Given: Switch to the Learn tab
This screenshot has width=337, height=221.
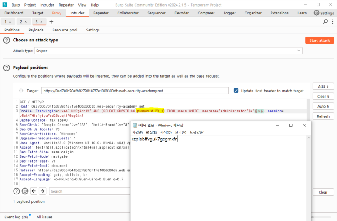Looking at the screenshot, I should coord(302,13).
